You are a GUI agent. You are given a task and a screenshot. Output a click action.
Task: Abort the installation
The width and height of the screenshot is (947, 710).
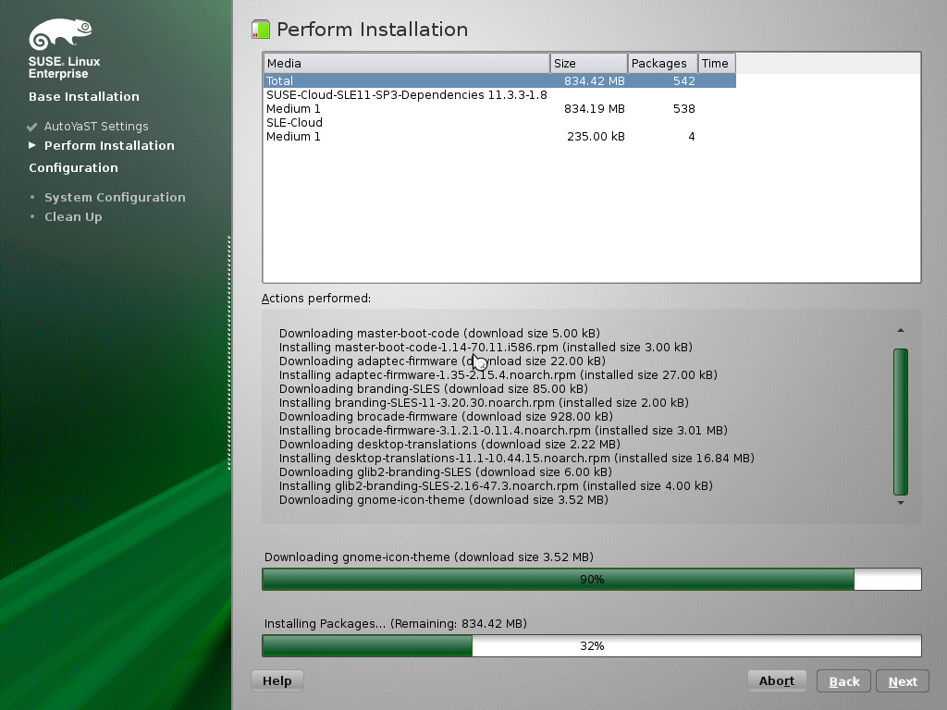[777, 681]
